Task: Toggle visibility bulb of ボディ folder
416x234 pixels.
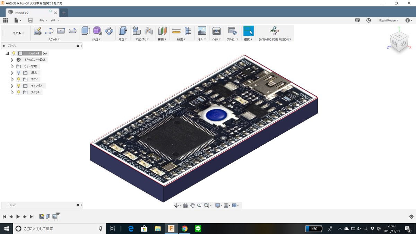Action: 19,79
